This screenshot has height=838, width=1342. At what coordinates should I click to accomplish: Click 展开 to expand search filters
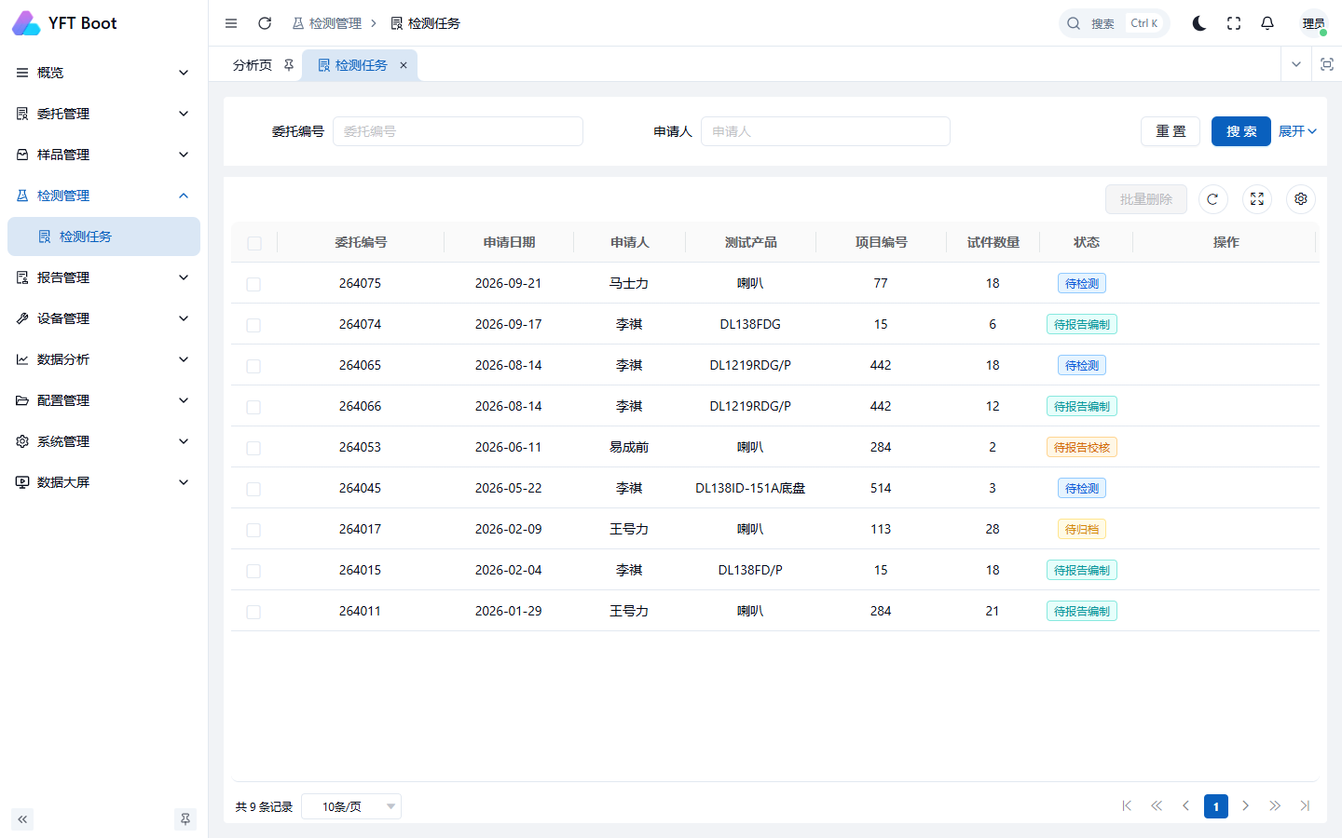[1297, 131]
